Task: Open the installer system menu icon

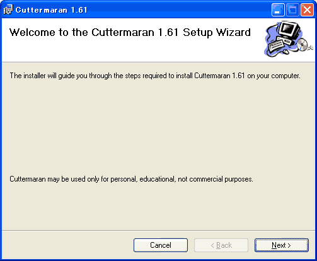Action: [8, 9]
